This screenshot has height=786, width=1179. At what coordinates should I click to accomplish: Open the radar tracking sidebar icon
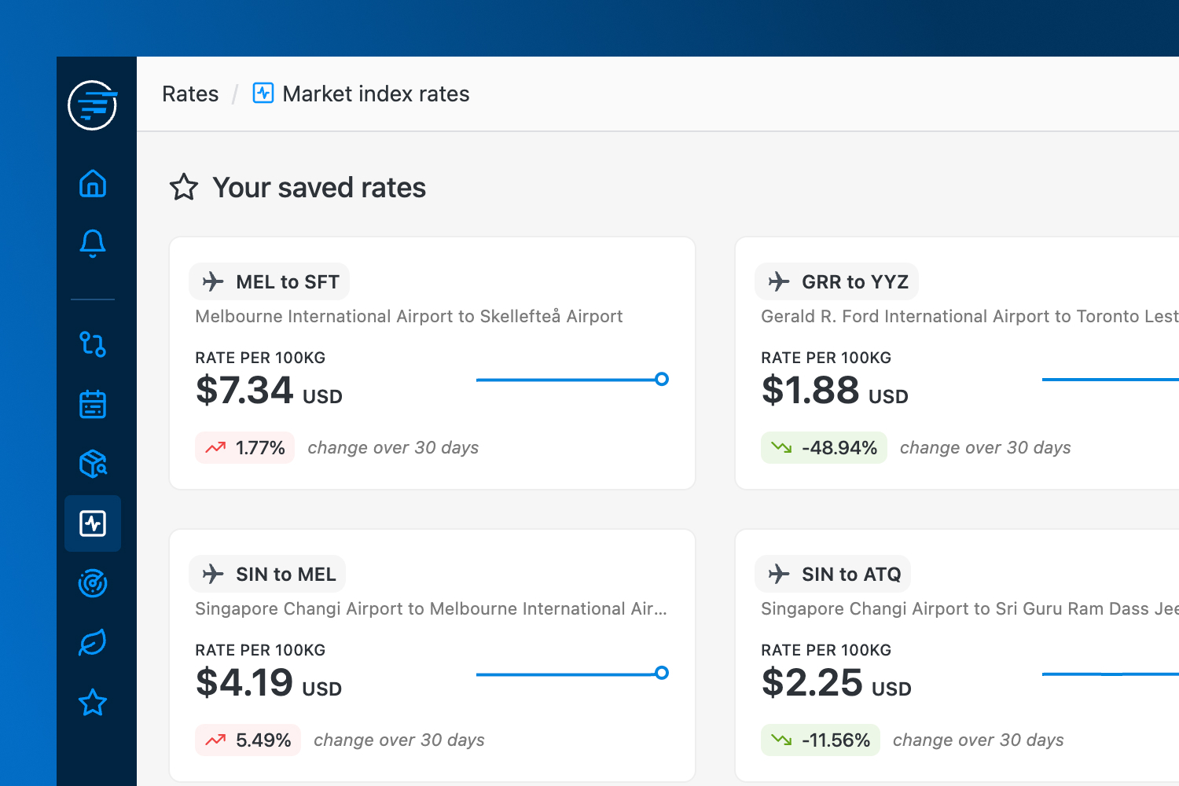93,583
